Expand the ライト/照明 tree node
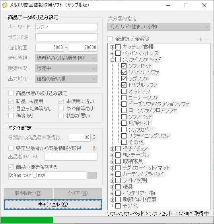Screen dimensions: 214x224 coord(112,181)
